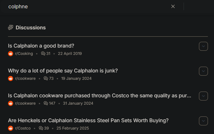
Task: Expand the Henckels or Calphalon pan sets result
Action: coord(203,121)
